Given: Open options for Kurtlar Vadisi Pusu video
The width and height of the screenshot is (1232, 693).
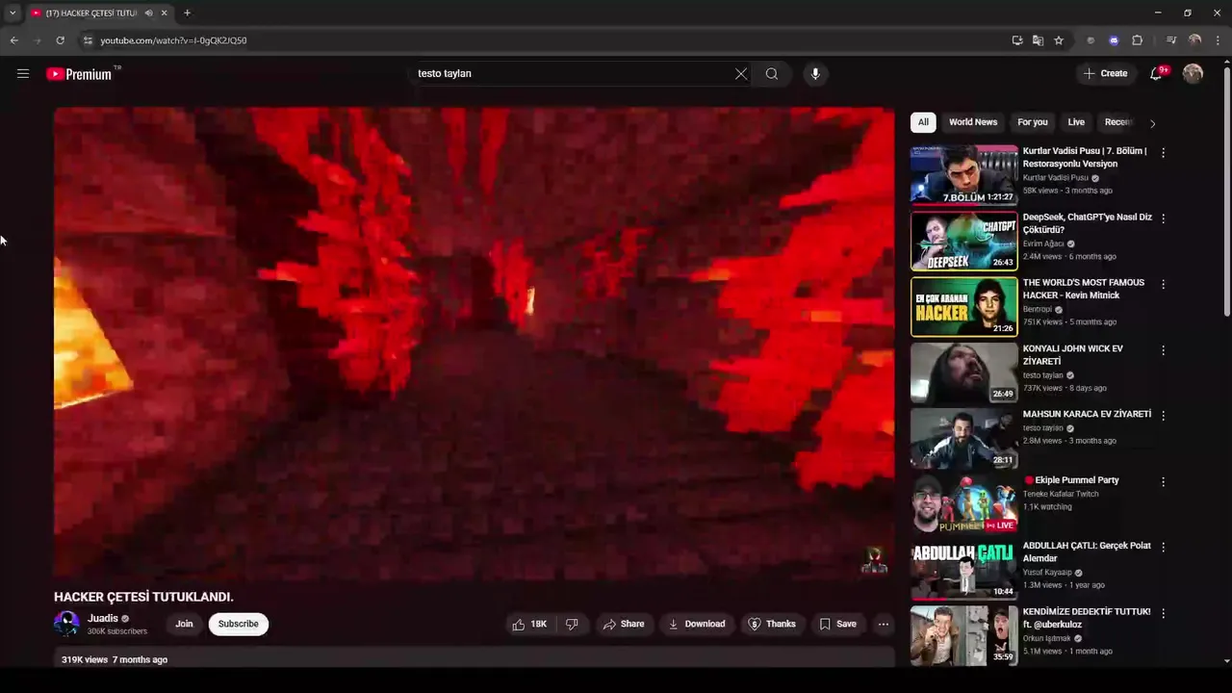Looking at the screenshot, I should pyautogui.click(x=1163, y=152).
